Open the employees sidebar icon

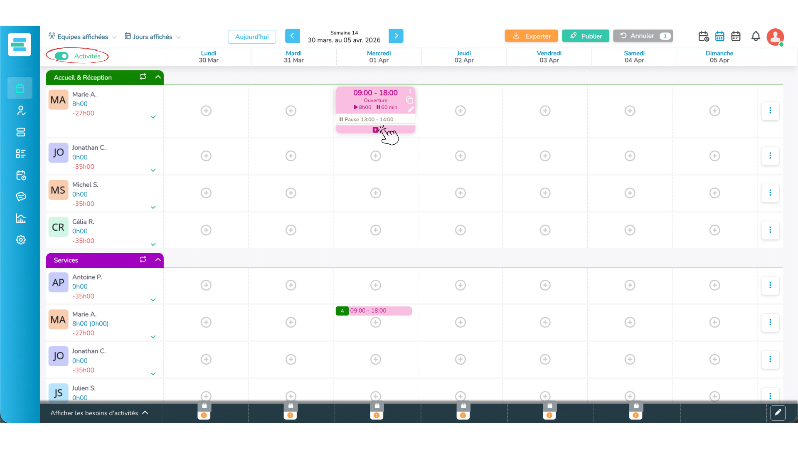(21, 111)
